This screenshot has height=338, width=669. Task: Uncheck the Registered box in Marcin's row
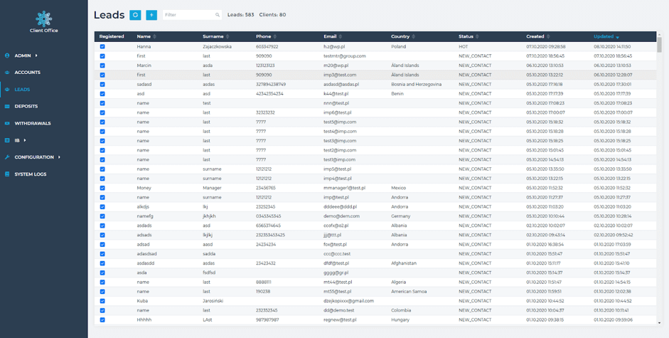[102, 65]
